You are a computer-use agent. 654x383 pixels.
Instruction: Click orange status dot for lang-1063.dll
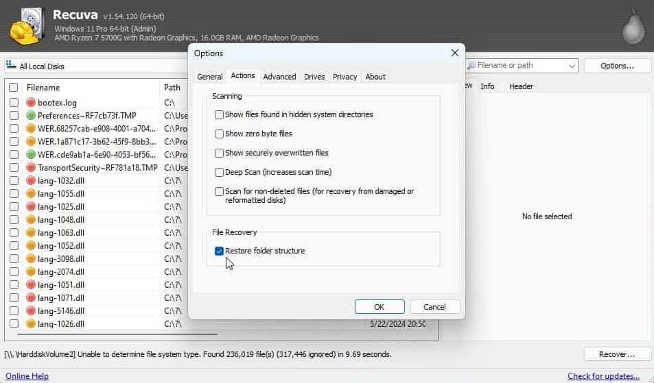coord(30,232)
